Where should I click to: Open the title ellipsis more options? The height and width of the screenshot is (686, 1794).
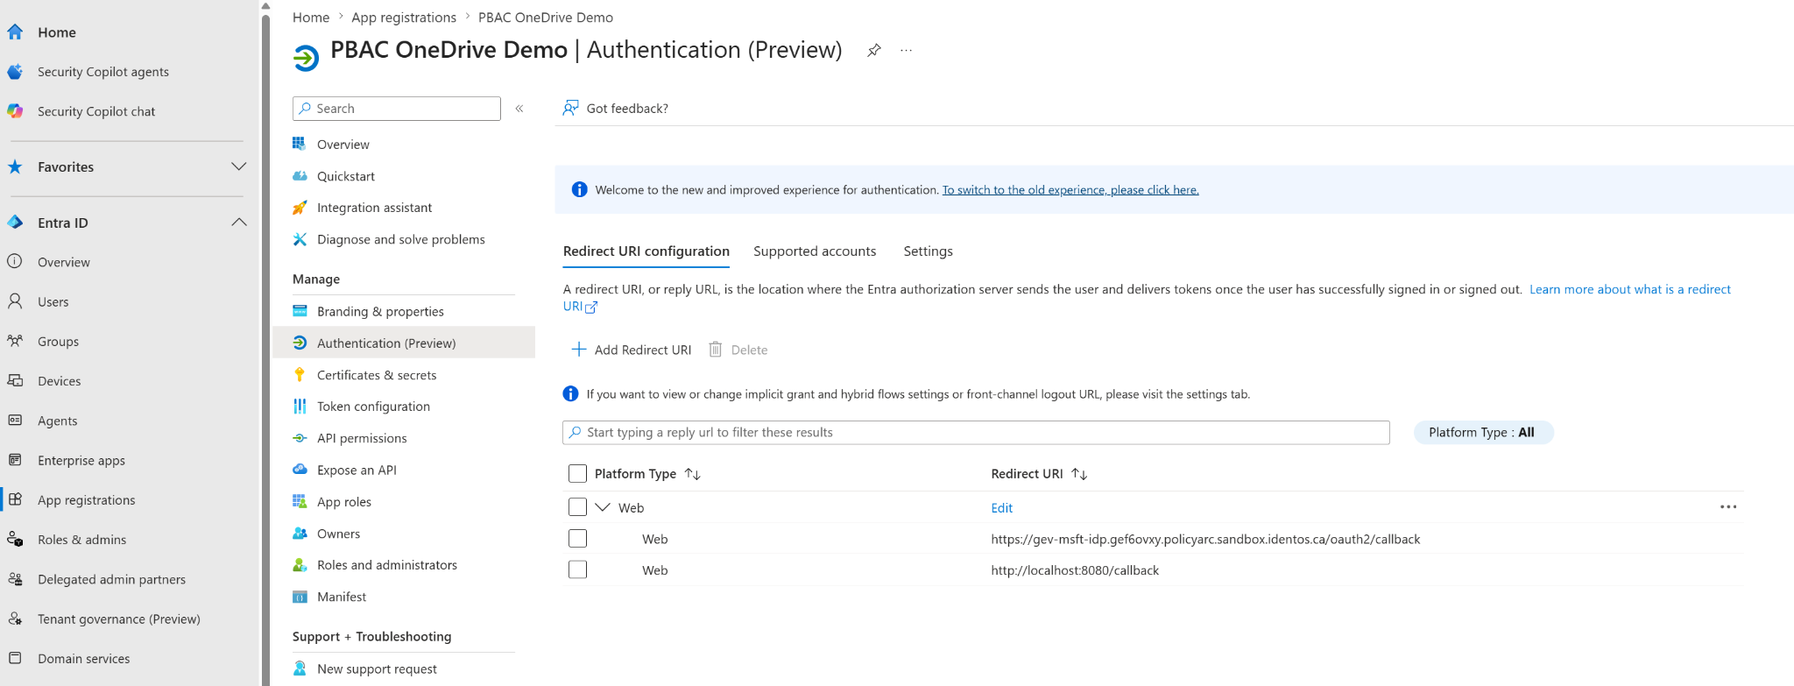(907, 51)
